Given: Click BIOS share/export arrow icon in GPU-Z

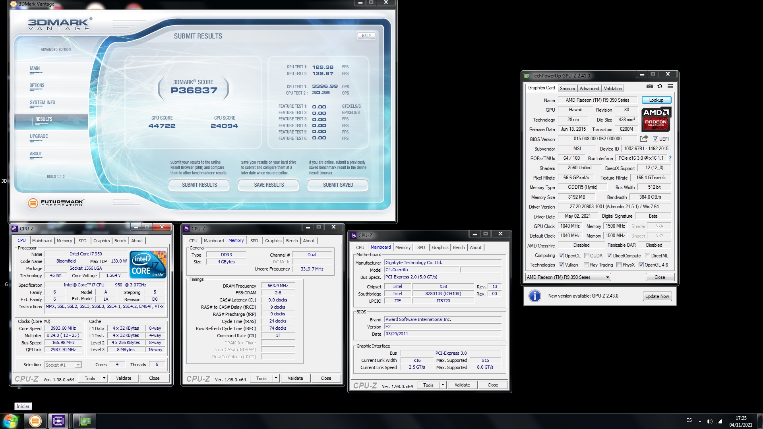Looking at the screenshot, I should pos(644,139).
